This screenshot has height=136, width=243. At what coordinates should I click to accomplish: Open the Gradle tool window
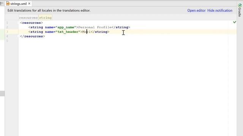240,10
